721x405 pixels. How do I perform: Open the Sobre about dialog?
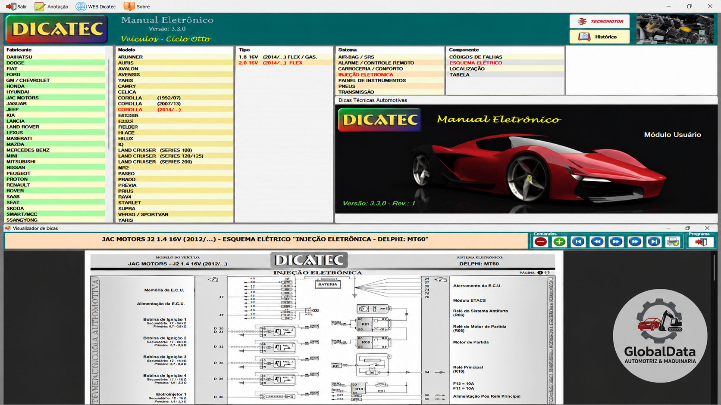[x=137, y=6]
